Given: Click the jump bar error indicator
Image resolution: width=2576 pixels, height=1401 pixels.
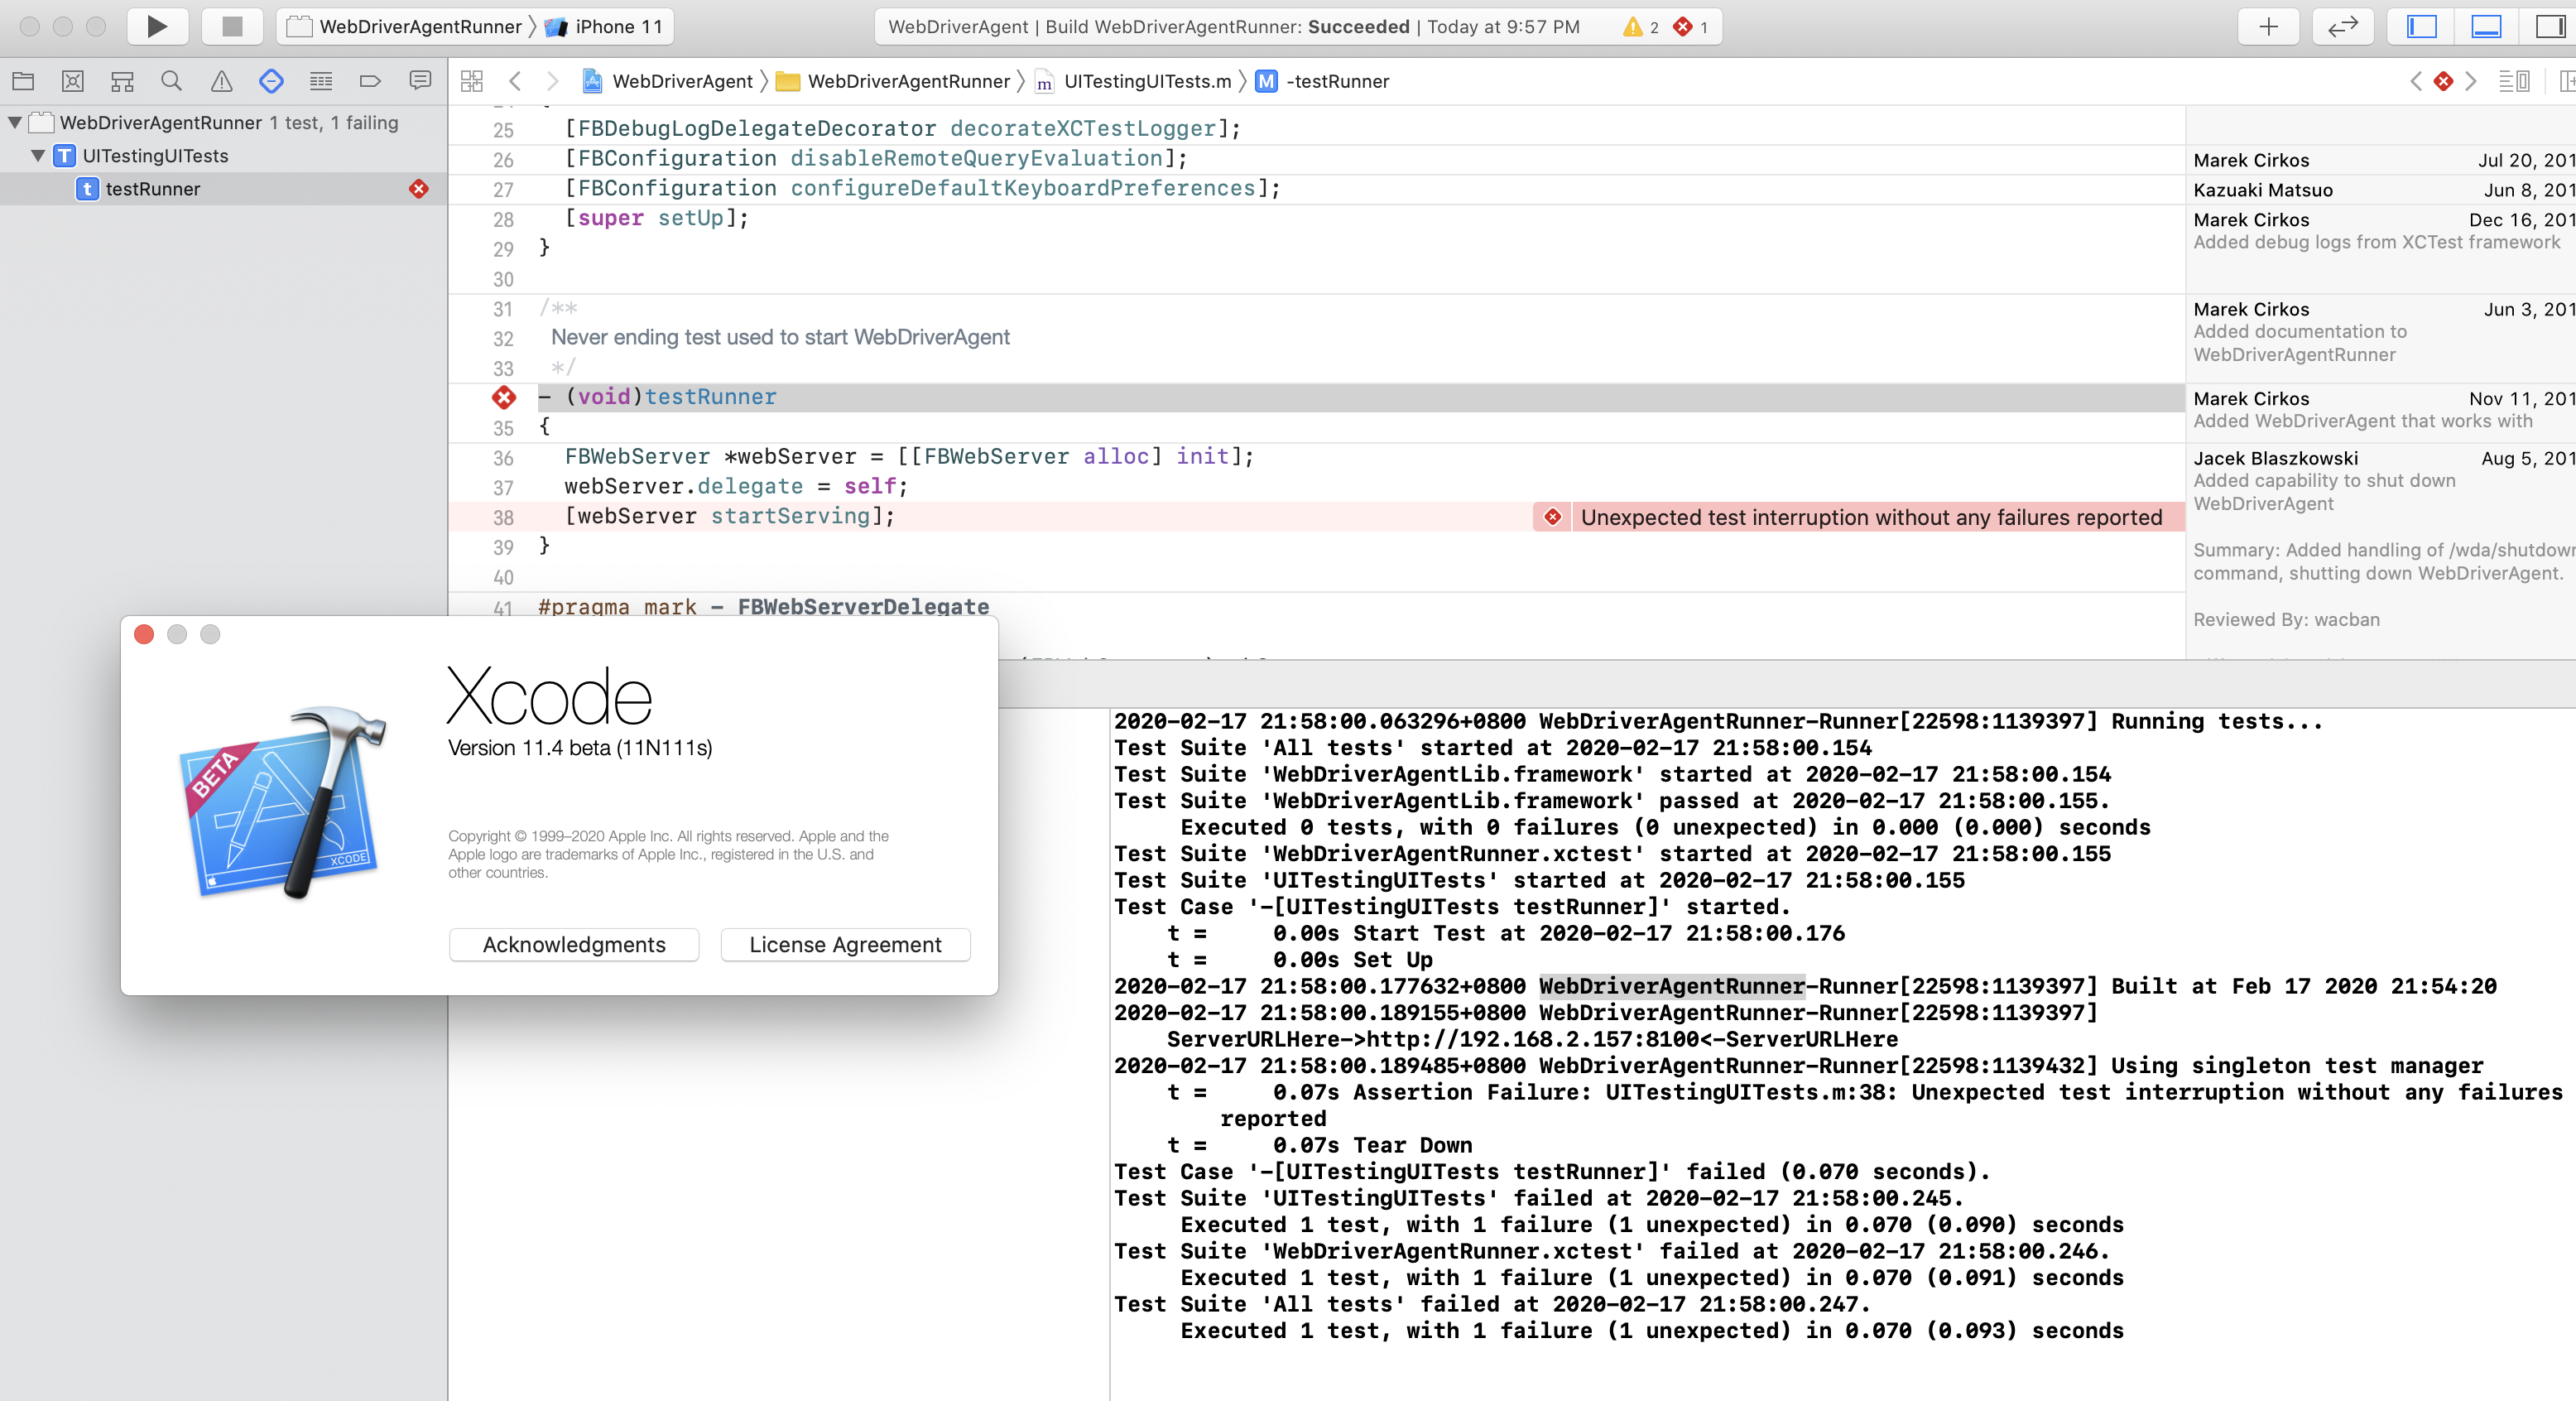Looking at the screenshot, I should point(2443,81).
